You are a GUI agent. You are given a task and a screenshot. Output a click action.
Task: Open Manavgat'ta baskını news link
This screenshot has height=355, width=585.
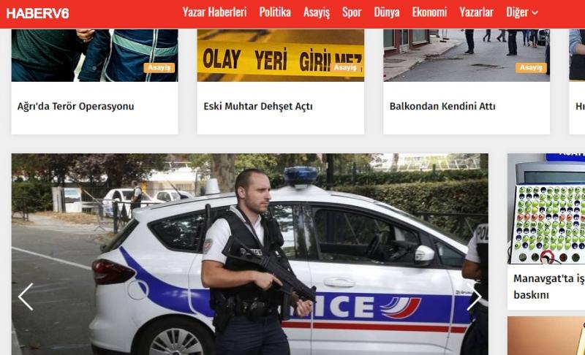(549, 286)
